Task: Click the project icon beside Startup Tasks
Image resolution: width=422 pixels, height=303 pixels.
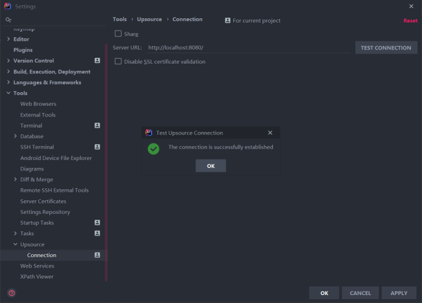Action: pos(98,222)
